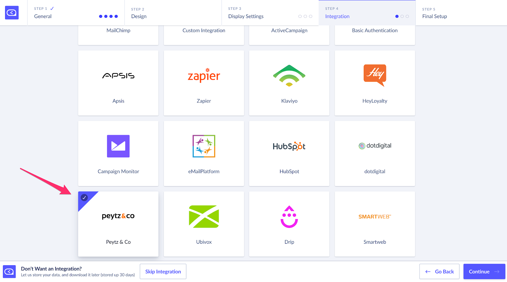507x282 pixels.
Task: Jump to the Step 5 Final Setup tab
Action: tap(461, 13)
